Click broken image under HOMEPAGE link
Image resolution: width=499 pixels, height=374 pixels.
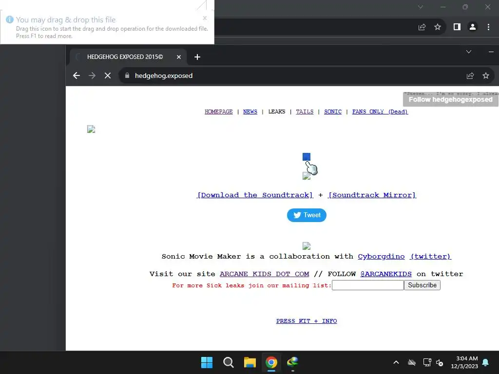point(91,129)
